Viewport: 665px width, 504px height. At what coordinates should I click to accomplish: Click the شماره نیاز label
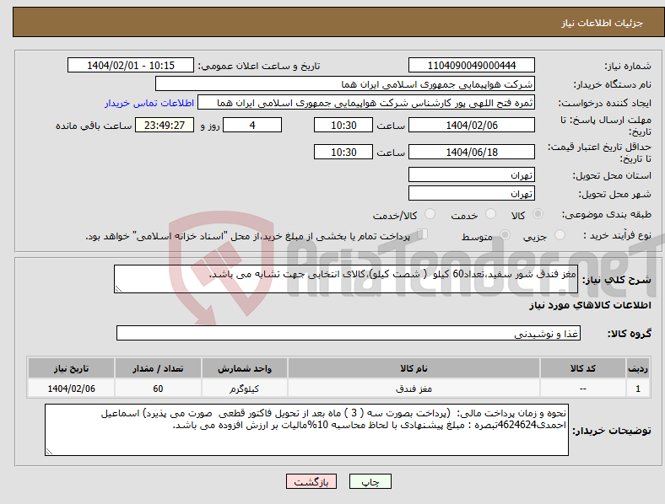pyautogui.click(x=628, y=66)
